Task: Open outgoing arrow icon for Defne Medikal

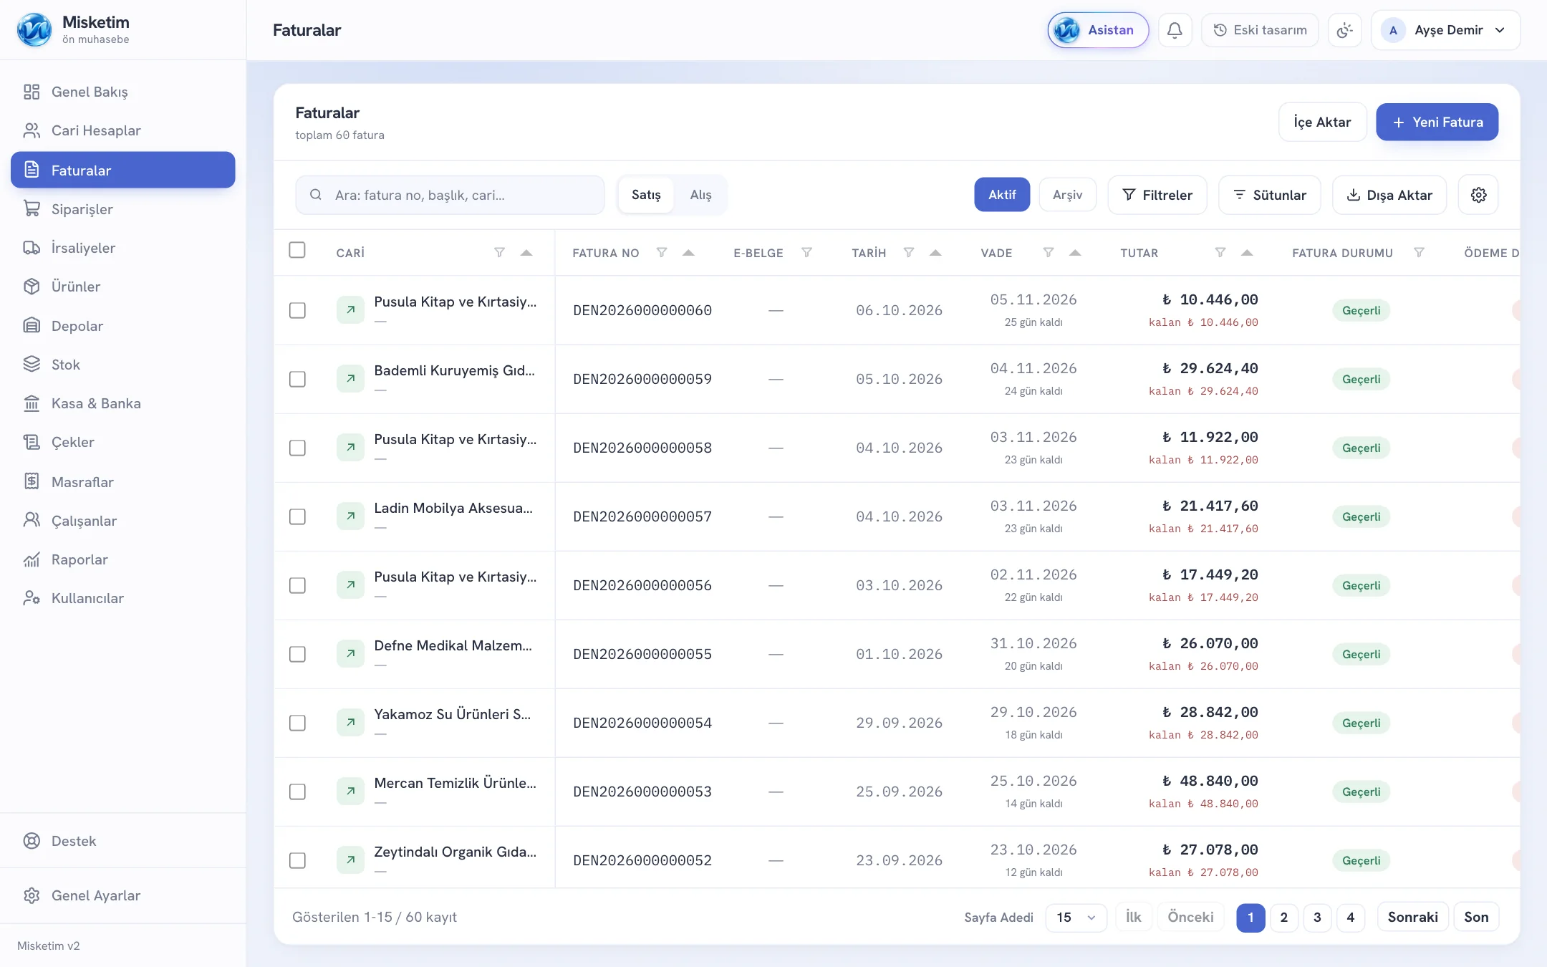Action: point(350,654)
